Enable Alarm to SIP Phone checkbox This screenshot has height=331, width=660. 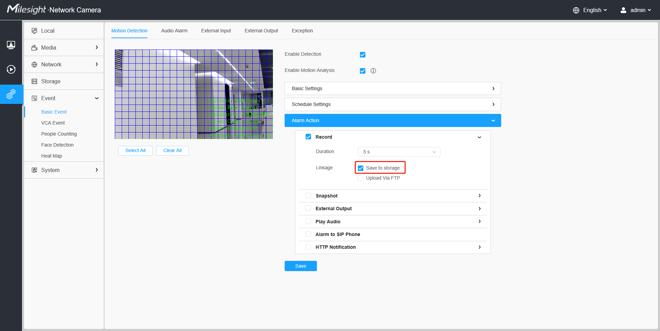(308, 234)
